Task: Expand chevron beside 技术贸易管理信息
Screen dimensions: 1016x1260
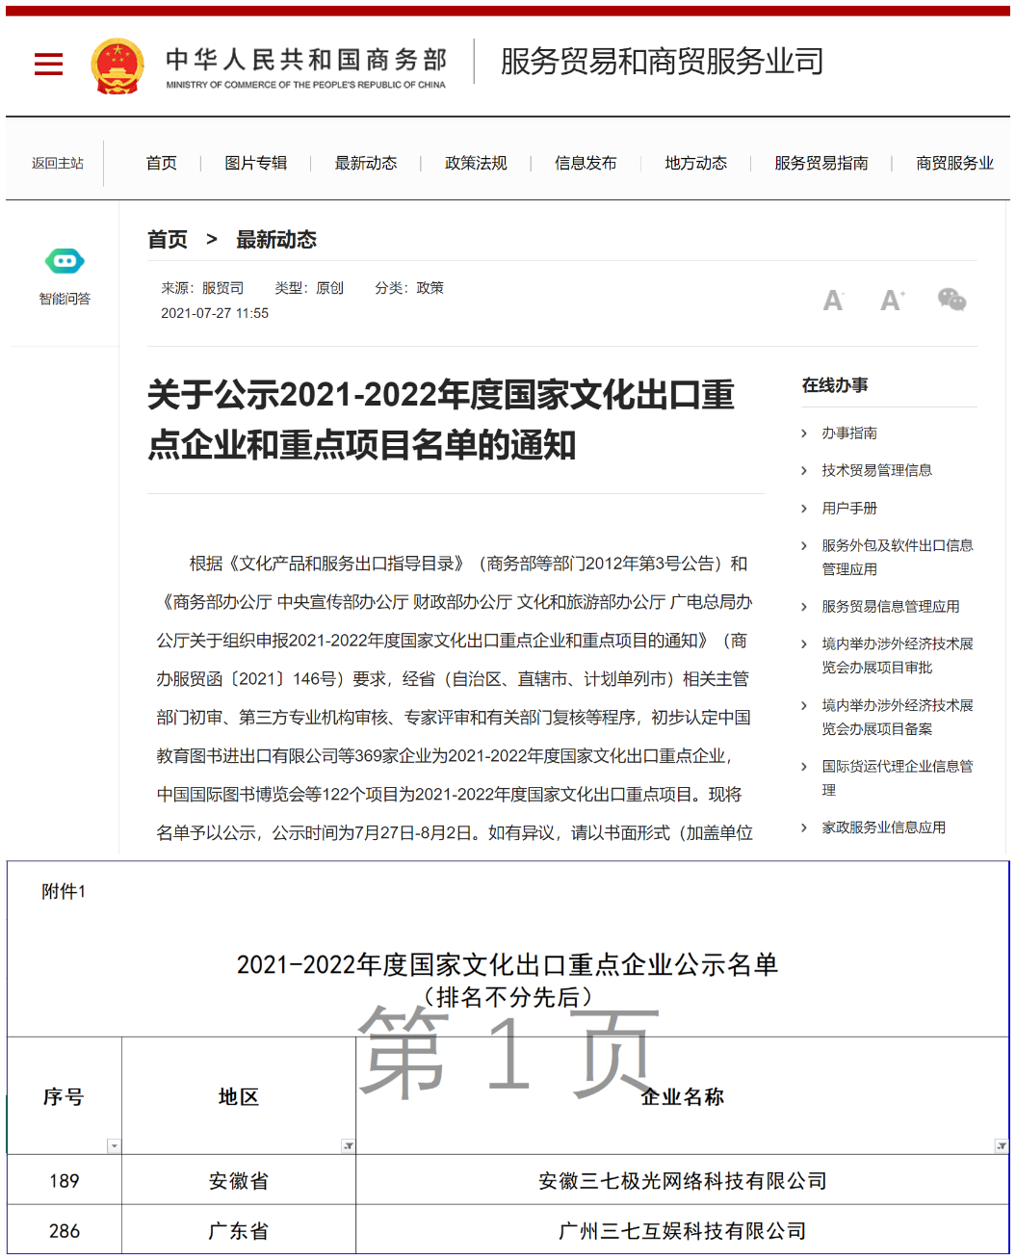Action: [x=804, y=471]
